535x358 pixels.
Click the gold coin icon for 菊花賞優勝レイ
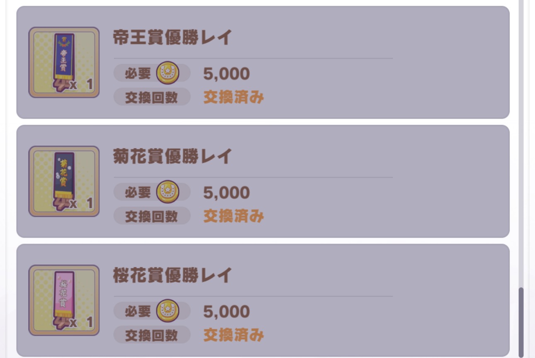(x=168, y=192)
